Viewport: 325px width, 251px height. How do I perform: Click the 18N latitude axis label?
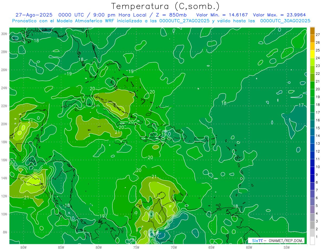[x=4, y=142]
